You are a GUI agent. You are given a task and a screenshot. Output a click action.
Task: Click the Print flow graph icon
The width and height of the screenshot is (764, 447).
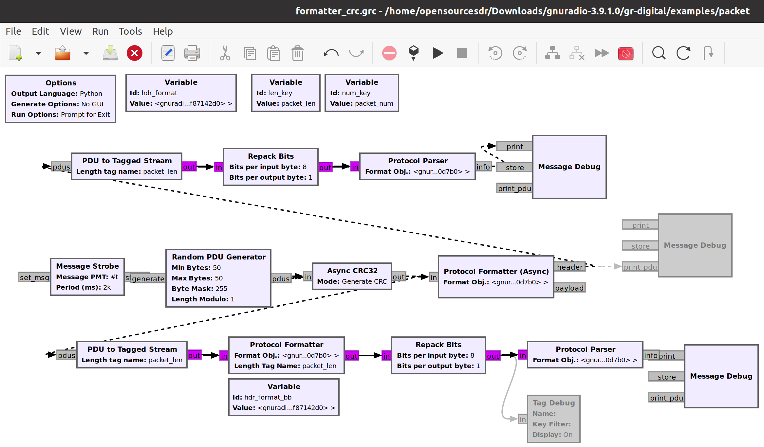(x=192, y=53)
